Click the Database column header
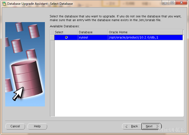 click(x=93, y=32)
